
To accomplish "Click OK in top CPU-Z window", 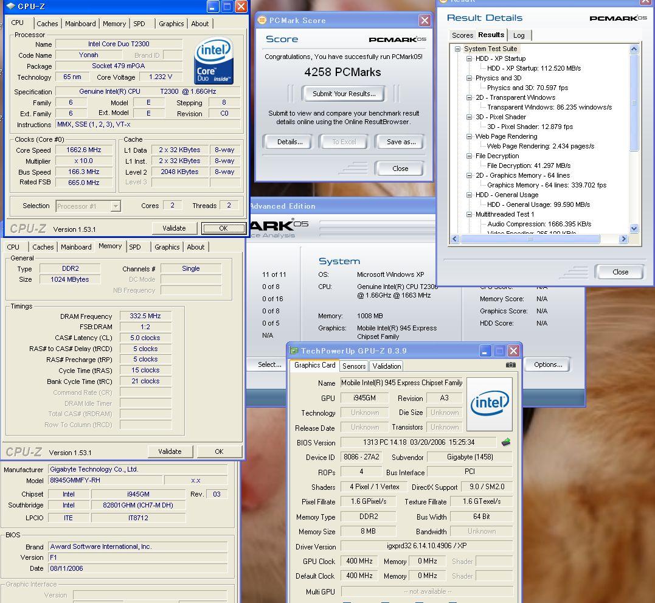I will coord(223,228).
